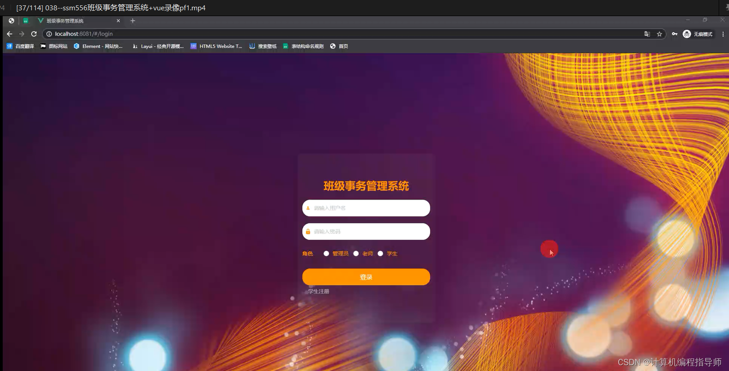Image resolution: width=729 pixels, height=371 pixels.
Task: Open the 图标网站 bookmark
Action: coord(54,46)
